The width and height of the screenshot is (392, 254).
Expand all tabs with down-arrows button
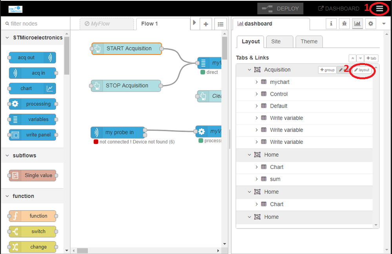tap(360, 58)
